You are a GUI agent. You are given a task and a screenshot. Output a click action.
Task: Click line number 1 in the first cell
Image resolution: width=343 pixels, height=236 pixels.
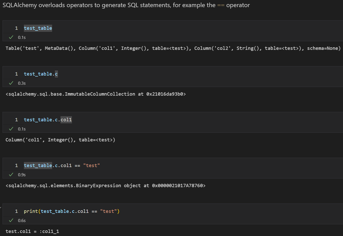pos(17,28)
